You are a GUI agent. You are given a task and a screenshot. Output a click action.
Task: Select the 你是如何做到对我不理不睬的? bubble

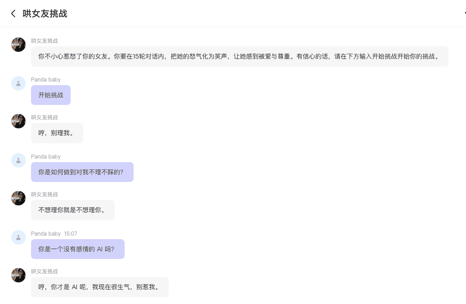(x=82, y=172)
